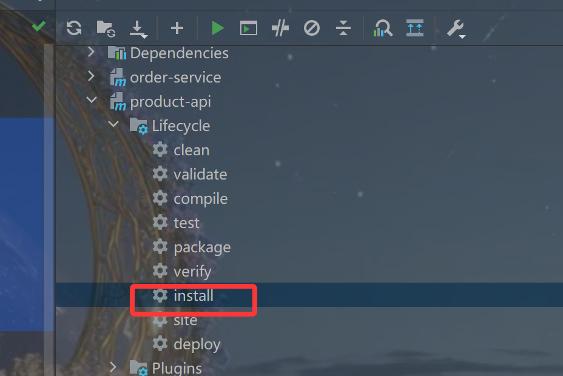Click gear icon beside compile
The image size is (563, 376).
pyautogui.click(x=160, y=198)
